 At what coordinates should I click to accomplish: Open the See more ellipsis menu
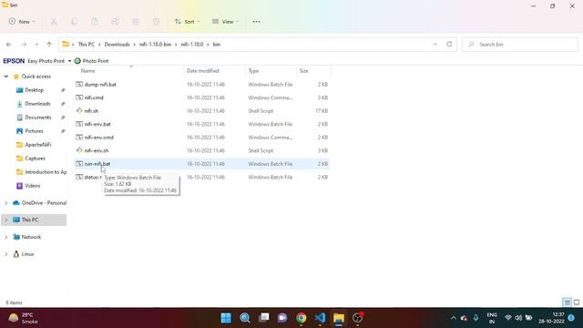tap(256, 22)
